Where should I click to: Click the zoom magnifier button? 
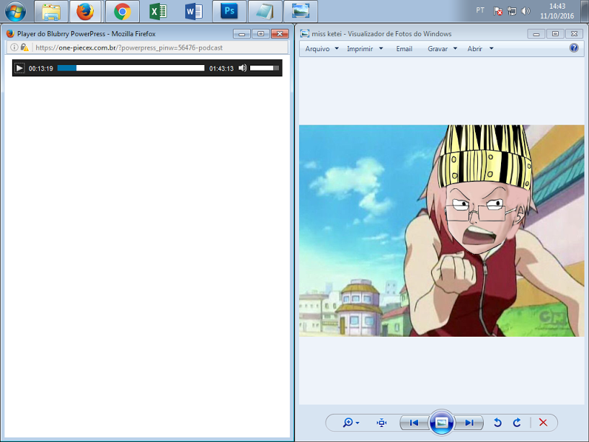pos(351,423)
